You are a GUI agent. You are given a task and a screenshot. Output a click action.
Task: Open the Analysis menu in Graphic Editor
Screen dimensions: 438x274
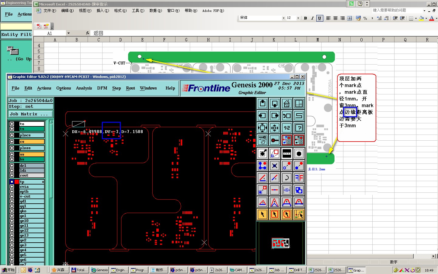84,88
